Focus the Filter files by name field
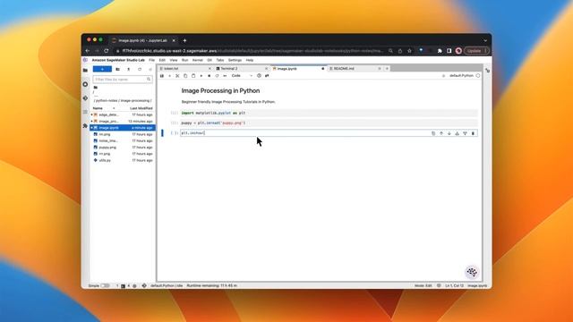This screenshot has width=573, height=322. [123, 80]
